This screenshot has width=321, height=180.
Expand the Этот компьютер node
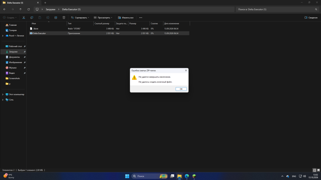[x=3, y=94]
